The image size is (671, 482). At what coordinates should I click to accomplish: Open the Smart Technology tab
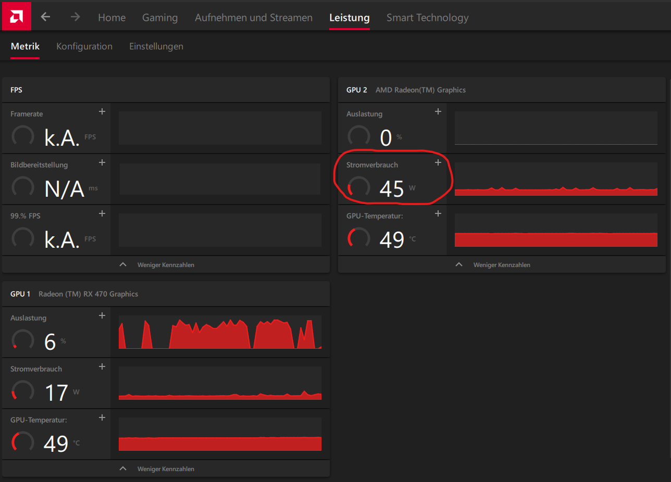tap(428, 17)
